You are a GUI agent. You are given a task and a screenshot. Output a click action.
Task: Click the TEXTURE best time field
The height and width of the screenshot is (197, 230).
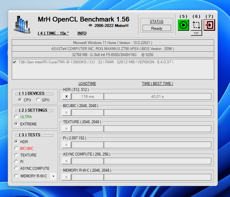[157, 129]
